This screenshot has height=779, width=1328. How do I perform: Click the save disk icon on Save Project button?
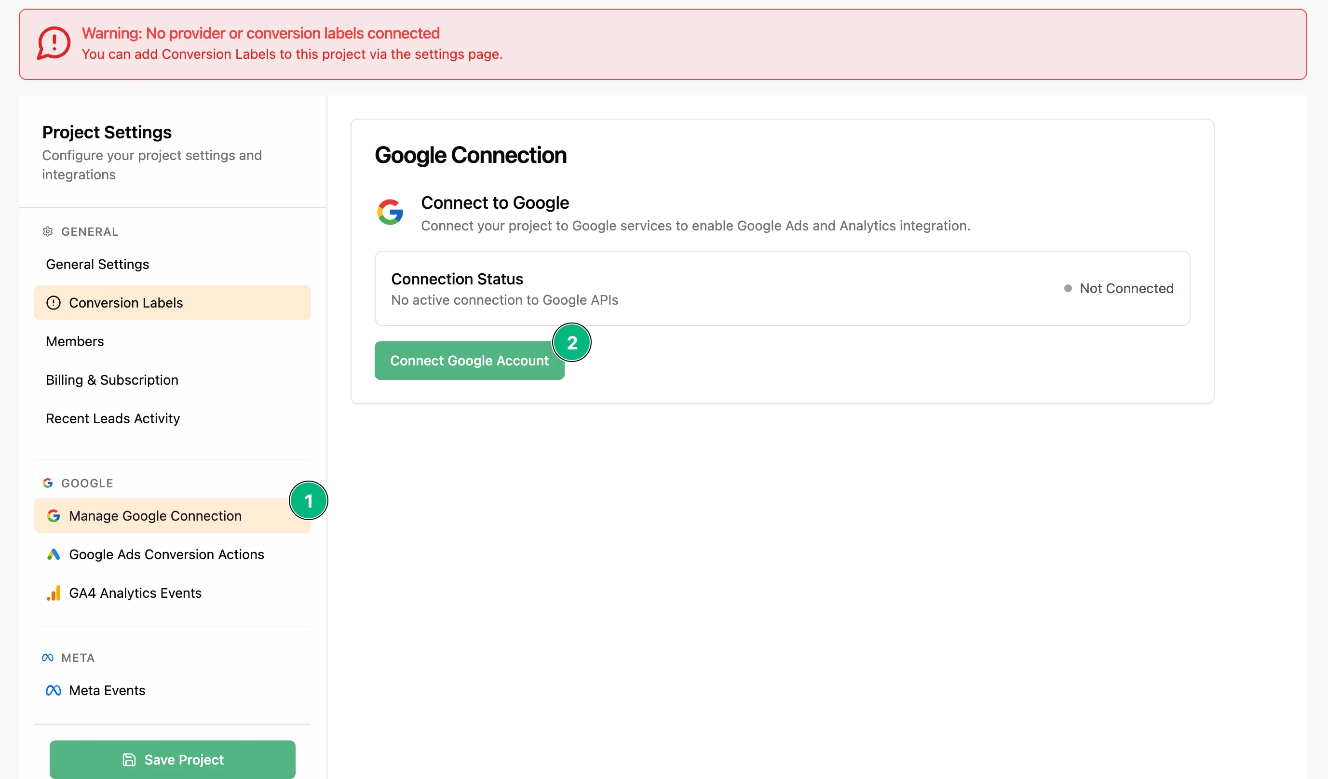coord(129,760)
